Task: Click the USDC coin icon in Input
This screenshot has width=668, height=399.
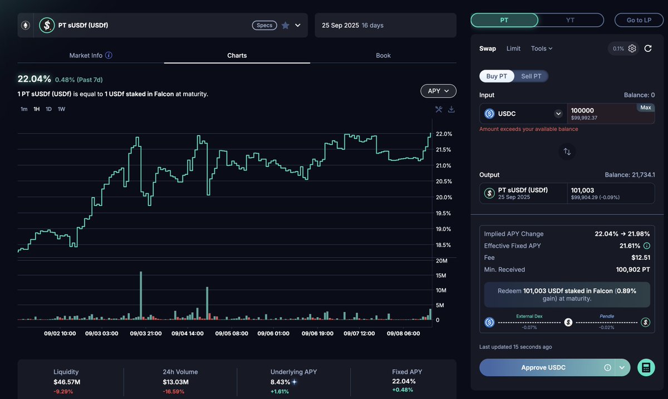Action: (x=489, y=114)
